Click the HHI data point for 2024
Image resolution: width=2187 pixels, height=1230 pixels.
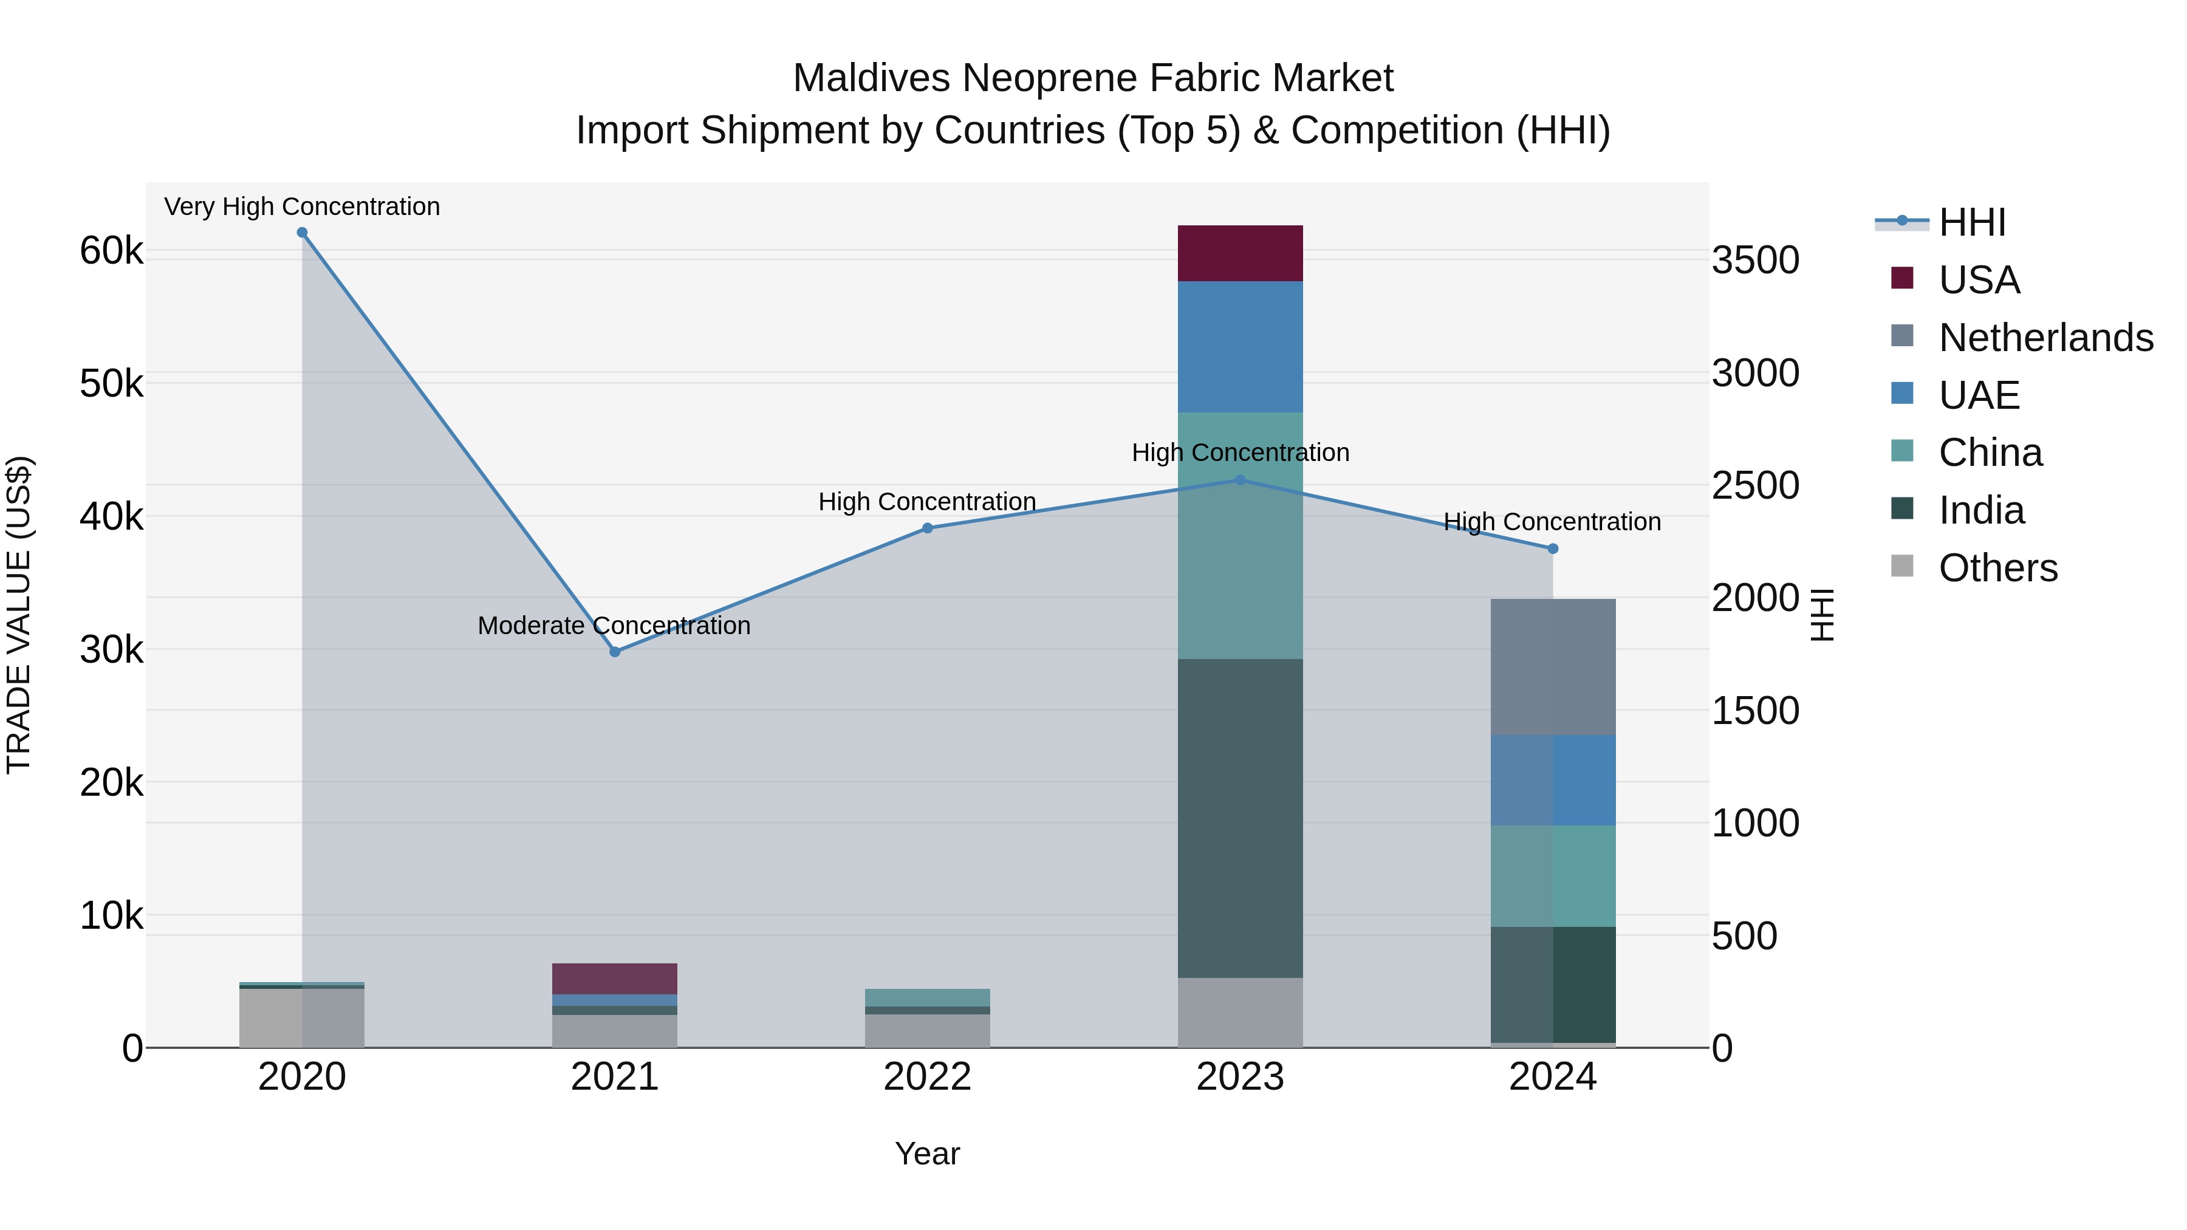click(1553, 548)
